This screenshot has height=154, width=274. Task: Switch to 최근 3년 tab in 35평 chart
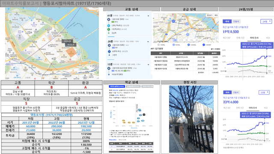(x=227, y=108)
